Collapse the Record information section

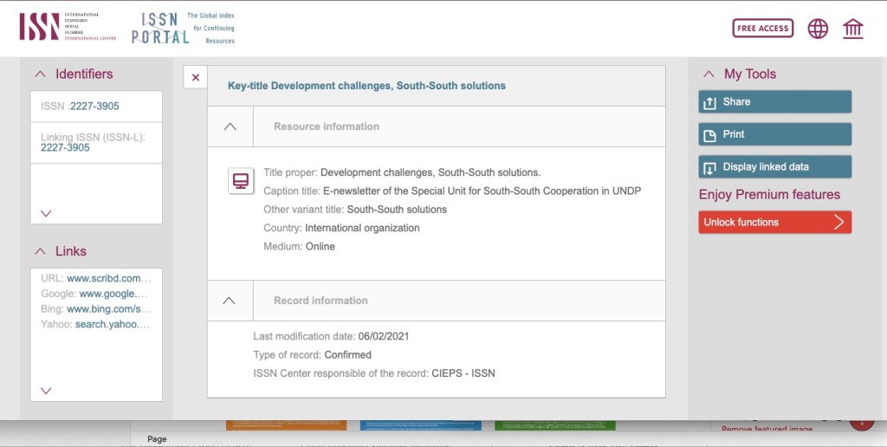point(230,301)
